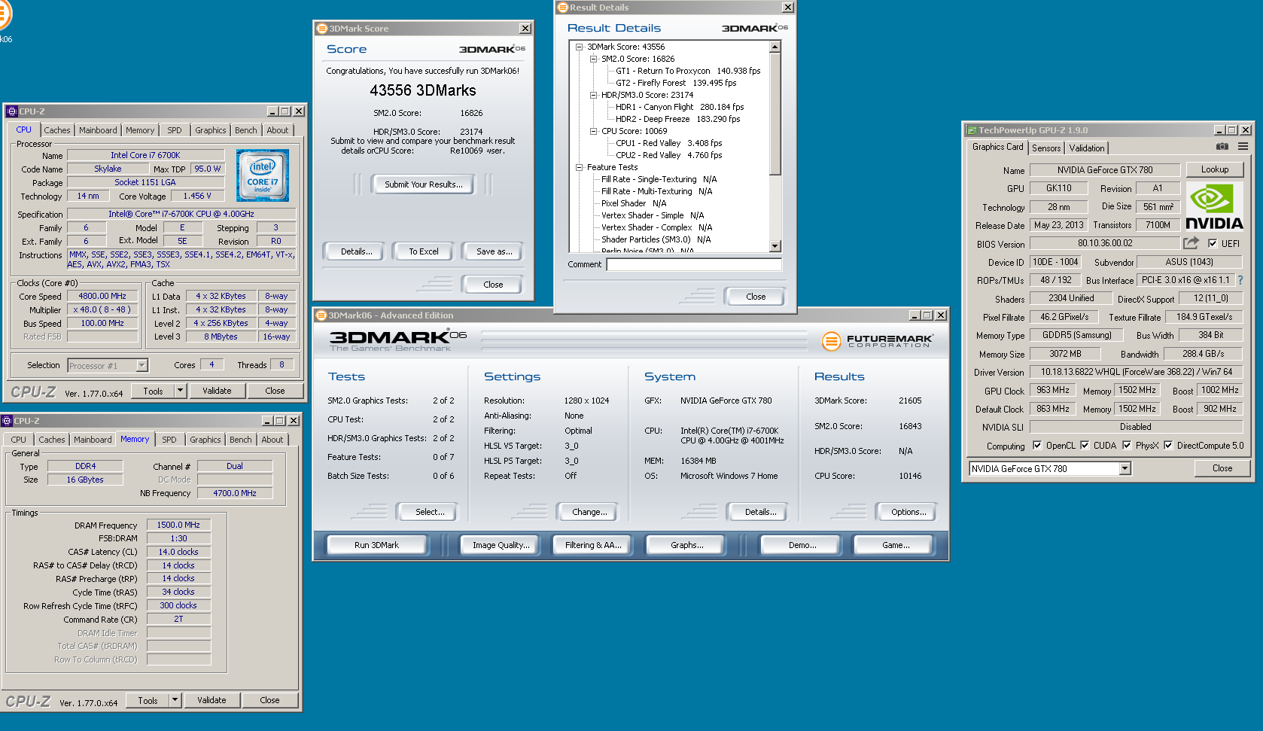Click the Result Details window title icon

click(x=562, y=8)
